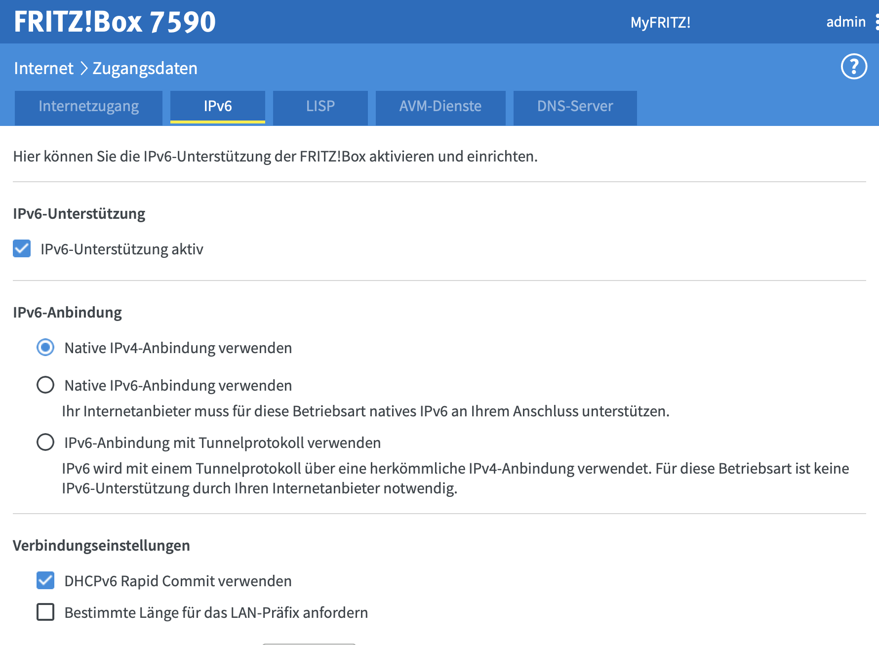Screen dimensions: 879x645
Task: Enable Bestimmte Länge für das LAN-Präfix checkbox
Action: click(x=45, y=612)
